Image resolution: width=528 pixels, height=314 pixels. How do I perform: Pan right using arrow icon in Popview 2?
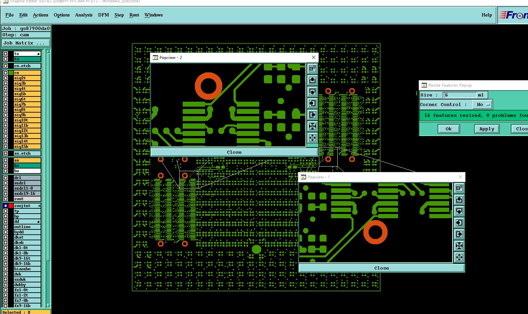point(312,115)
